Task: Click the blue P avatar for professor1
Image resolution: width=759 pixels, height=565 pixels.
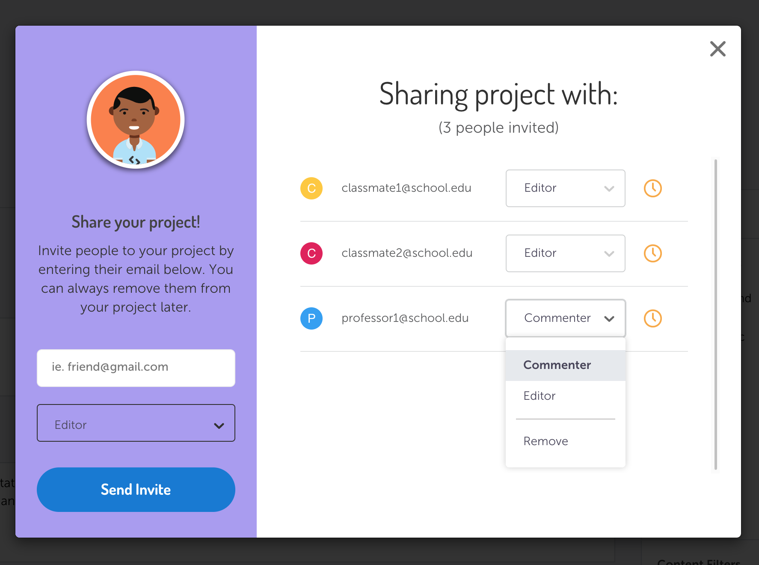Action: point(311,318)
